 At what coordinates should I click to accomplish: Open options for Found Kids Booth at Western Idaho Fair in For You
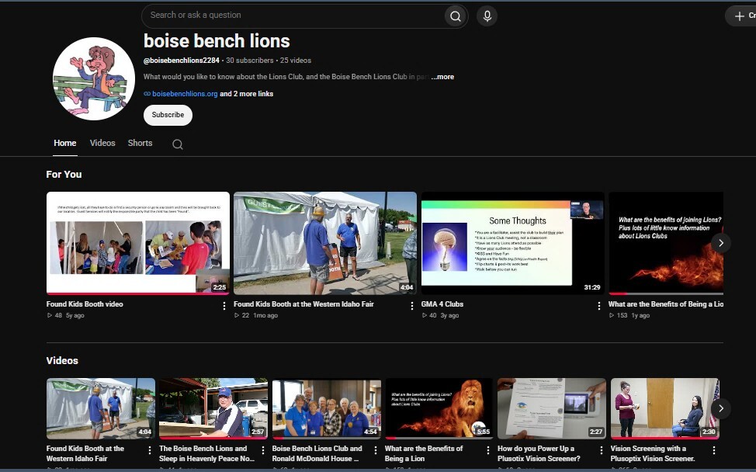[411, 306]
